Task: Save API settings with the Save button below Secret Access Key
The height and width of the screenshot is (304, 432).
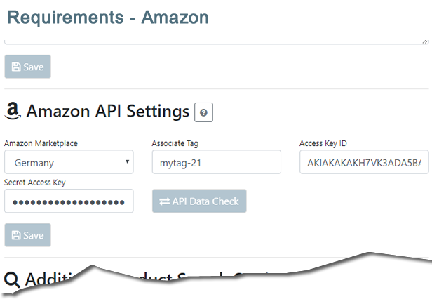Action: 27,235
